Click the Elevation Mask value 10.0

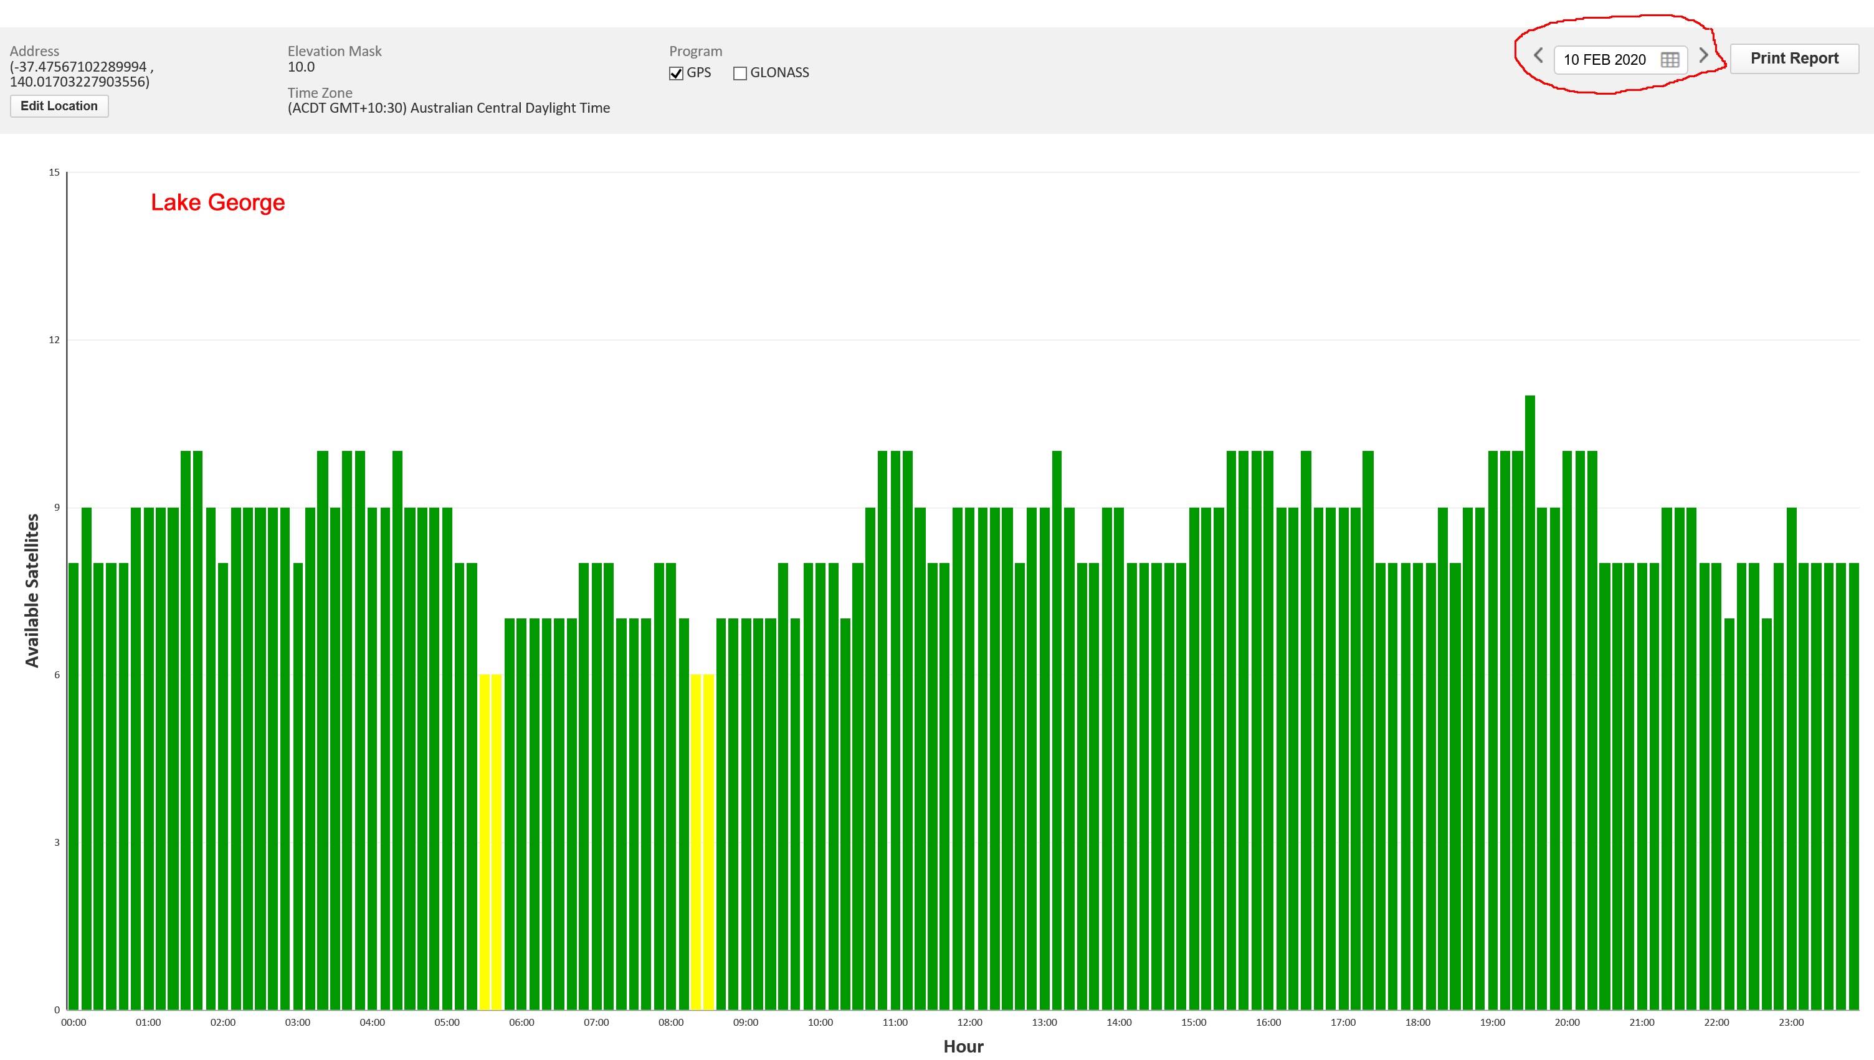click(301, 67)
